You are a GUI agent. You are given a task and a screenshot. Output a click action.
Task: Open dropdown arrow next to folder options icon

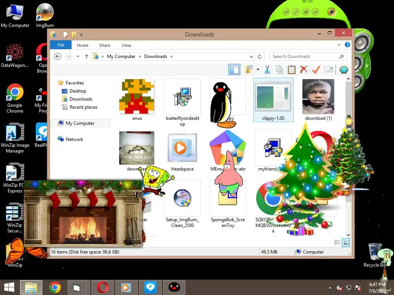pyautogui.click(x=258, y=70)
